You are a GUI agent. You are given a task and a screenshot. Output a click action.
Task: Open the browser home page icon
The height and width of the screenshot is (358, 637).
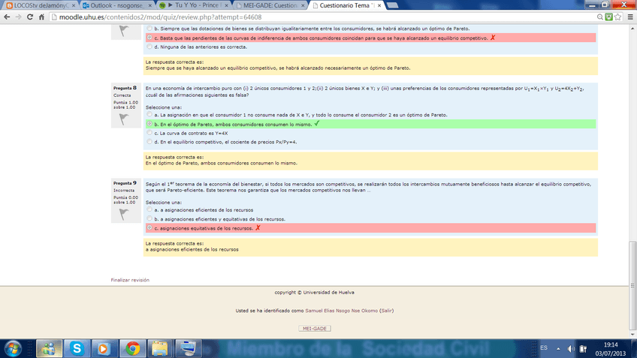(41, 17)
